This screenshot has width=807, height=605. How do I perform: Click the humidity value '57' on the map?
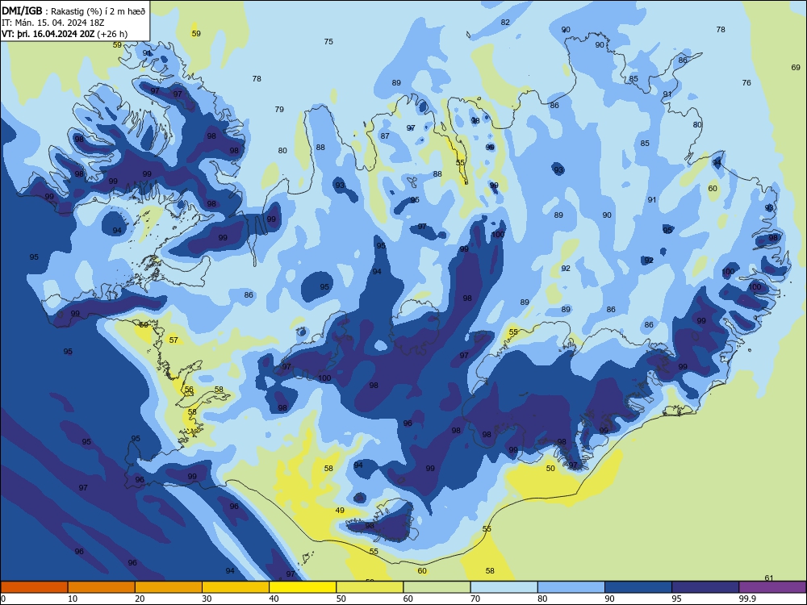[x=174, y=340]
